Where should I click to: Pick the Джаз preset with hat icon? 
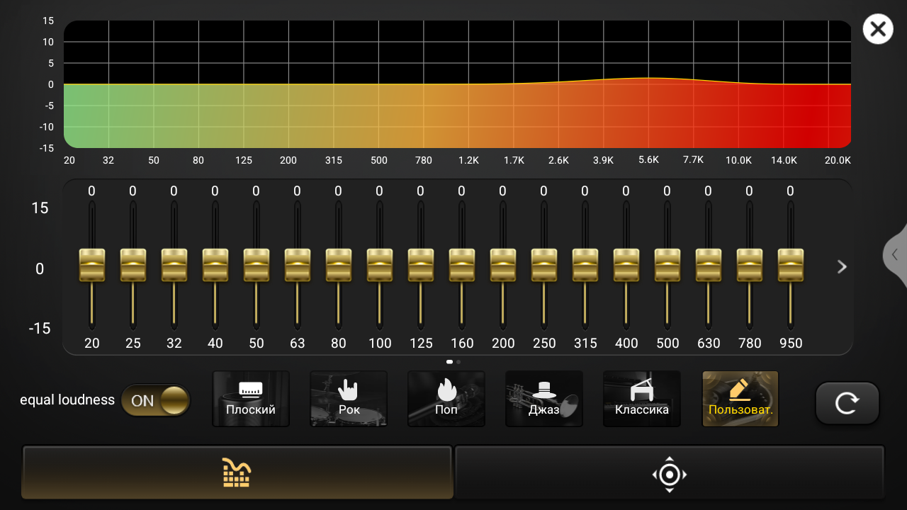544,399
